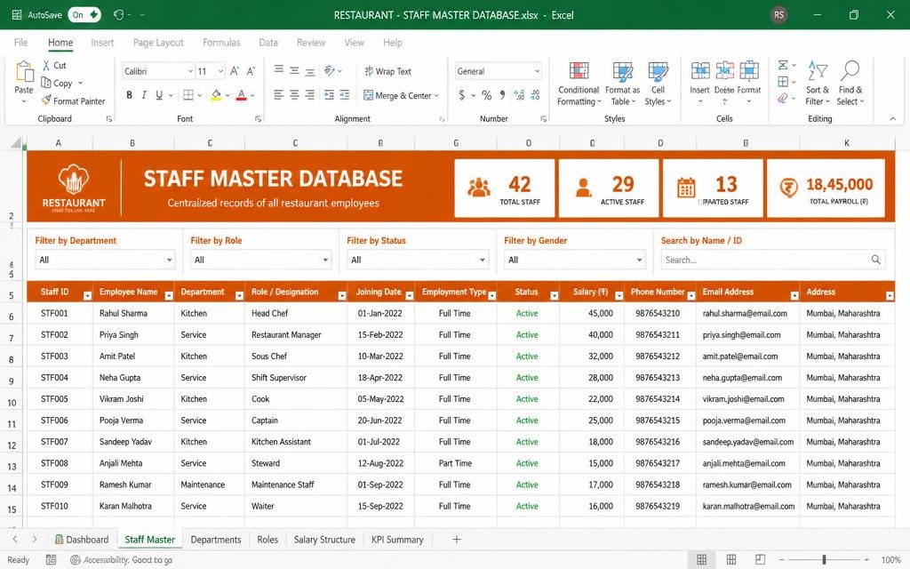Click the Accessibility status bar entry
910x569 pixels.
coord(121,560)
